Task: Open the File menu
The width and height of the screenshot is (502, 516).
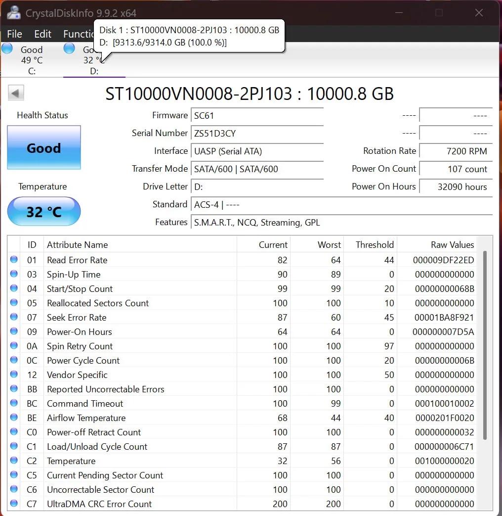Action: pos(14,34)
